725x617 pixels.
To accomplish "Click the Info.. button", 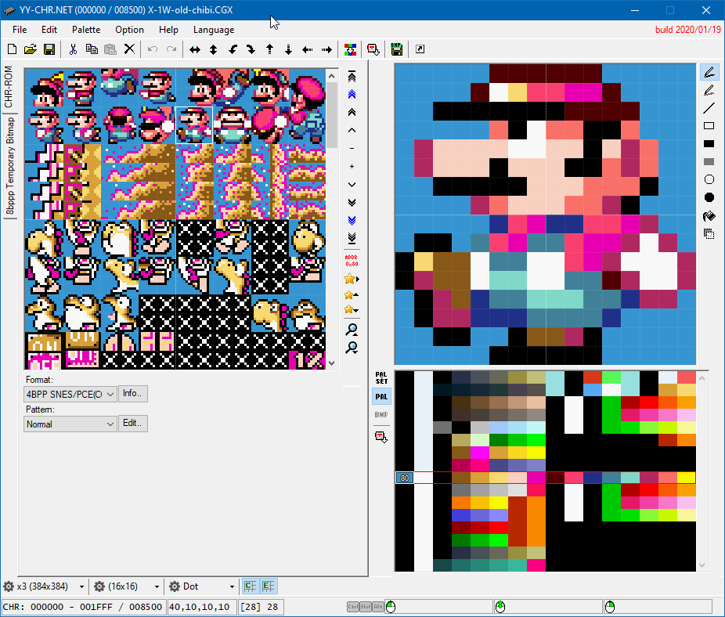I will coord(133,394).
